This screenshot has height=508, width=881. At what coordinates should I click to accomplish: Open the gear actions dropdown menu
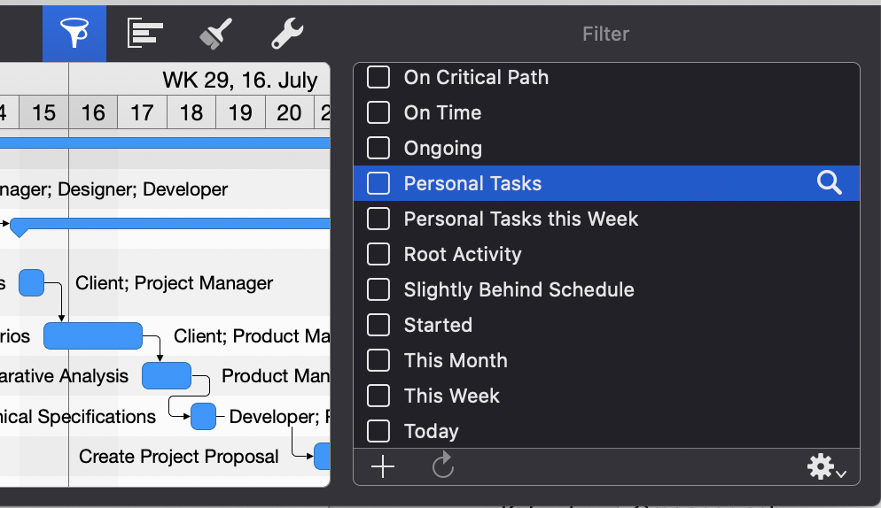click(826, 467)
